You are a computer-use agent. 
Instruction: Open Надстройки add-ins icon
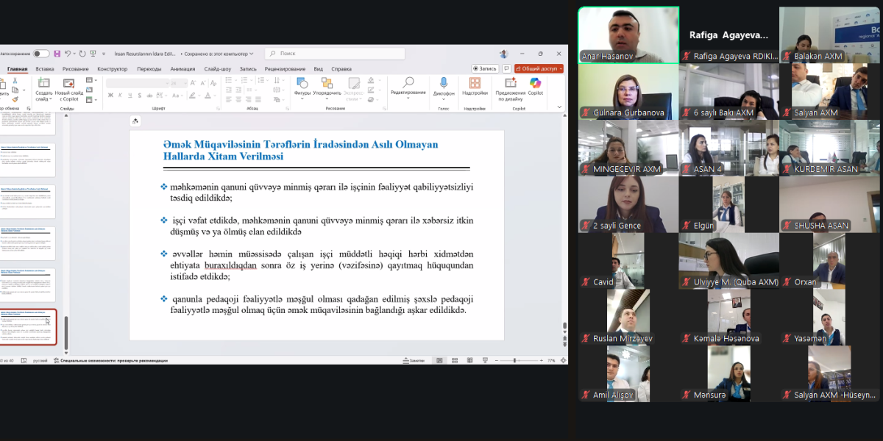click(x=475, y=85)
